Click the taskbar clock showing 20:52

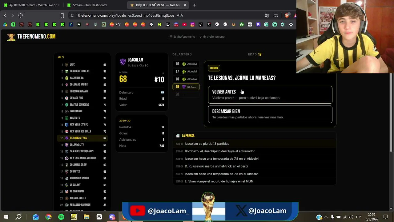pos(372,217)
